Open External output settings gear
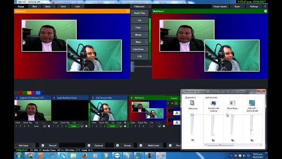Image resolution: width=282 pixels, height=159 pixels. coord(89,145)
